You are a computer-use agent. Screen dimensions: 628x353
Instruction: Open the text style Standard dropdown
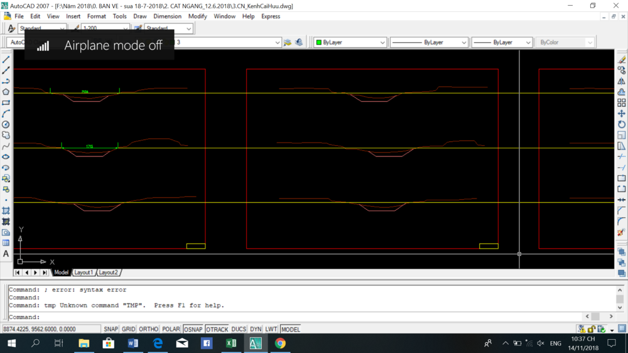click(62, 28)
